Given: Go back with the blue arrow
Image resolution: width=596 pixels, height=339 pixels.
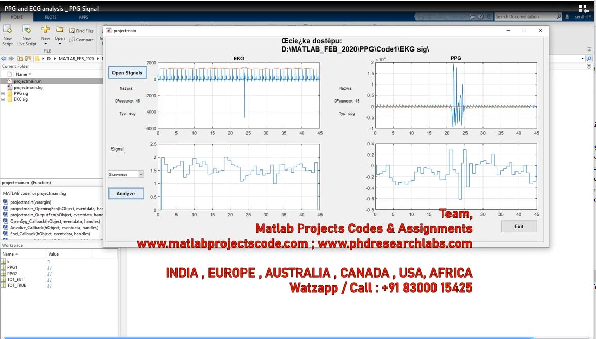Looking at the screenshot, I should pyautogui.click(x=4, y=58).
